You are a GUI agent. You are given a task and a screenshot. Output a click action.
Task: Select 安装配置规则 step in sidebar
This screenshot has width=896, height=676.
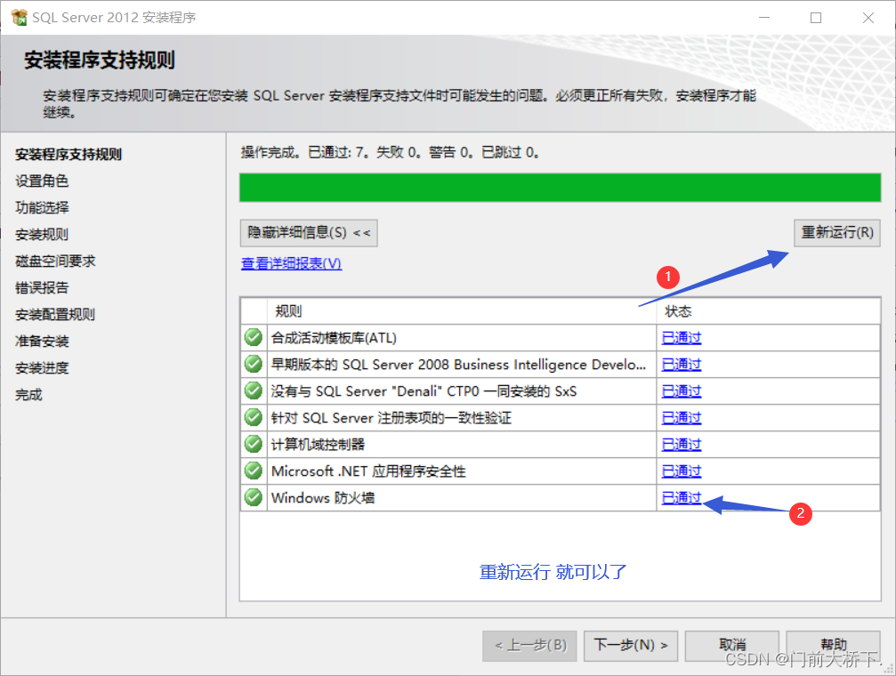[55, 314]
